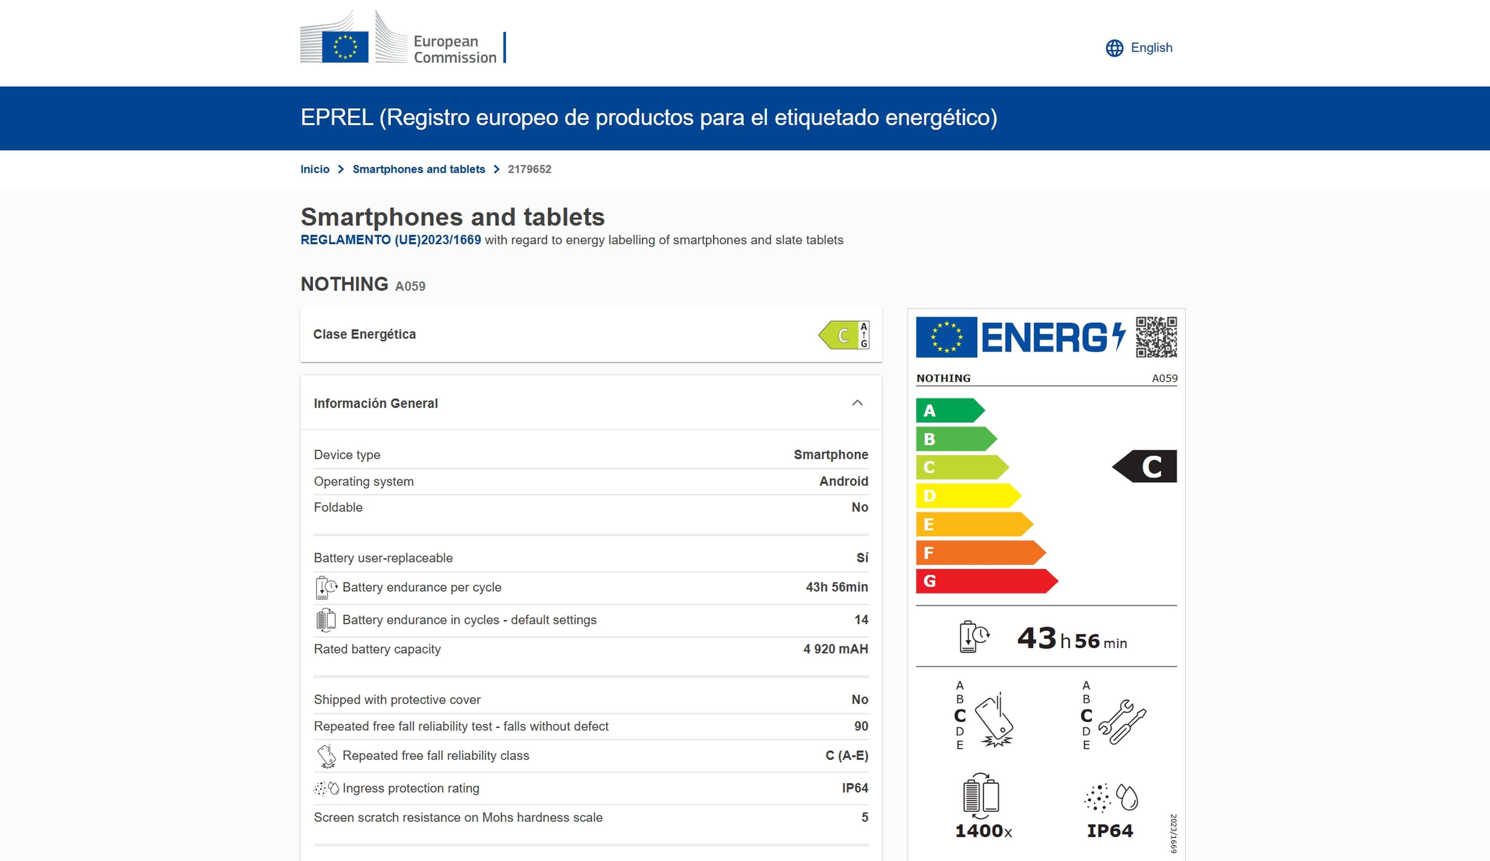Click the Ingress protection rating row icon
This screenshot has height=861, width=1490.
(326, 788)
